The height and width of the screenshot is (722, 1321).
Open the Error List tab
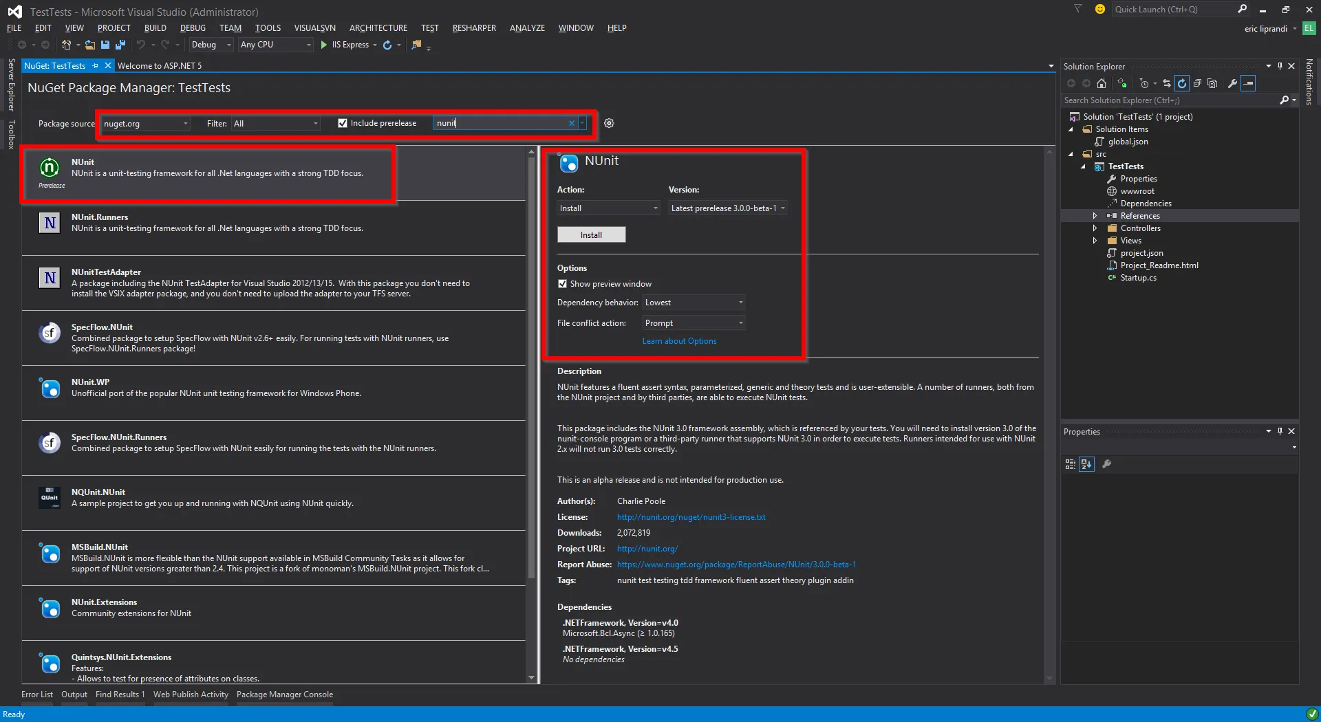pos(36,694)
